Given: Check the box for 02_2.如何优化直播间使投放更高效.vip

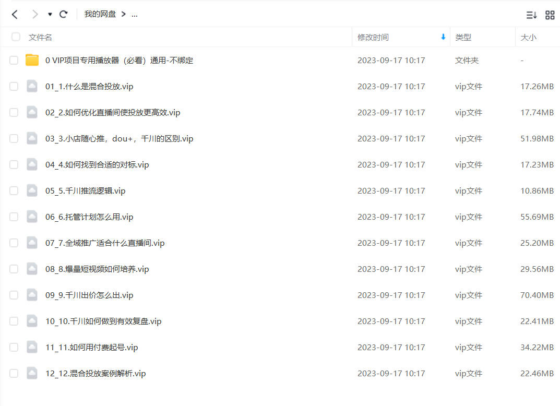Looking at the screenshot, I should (x=14, y=112).
